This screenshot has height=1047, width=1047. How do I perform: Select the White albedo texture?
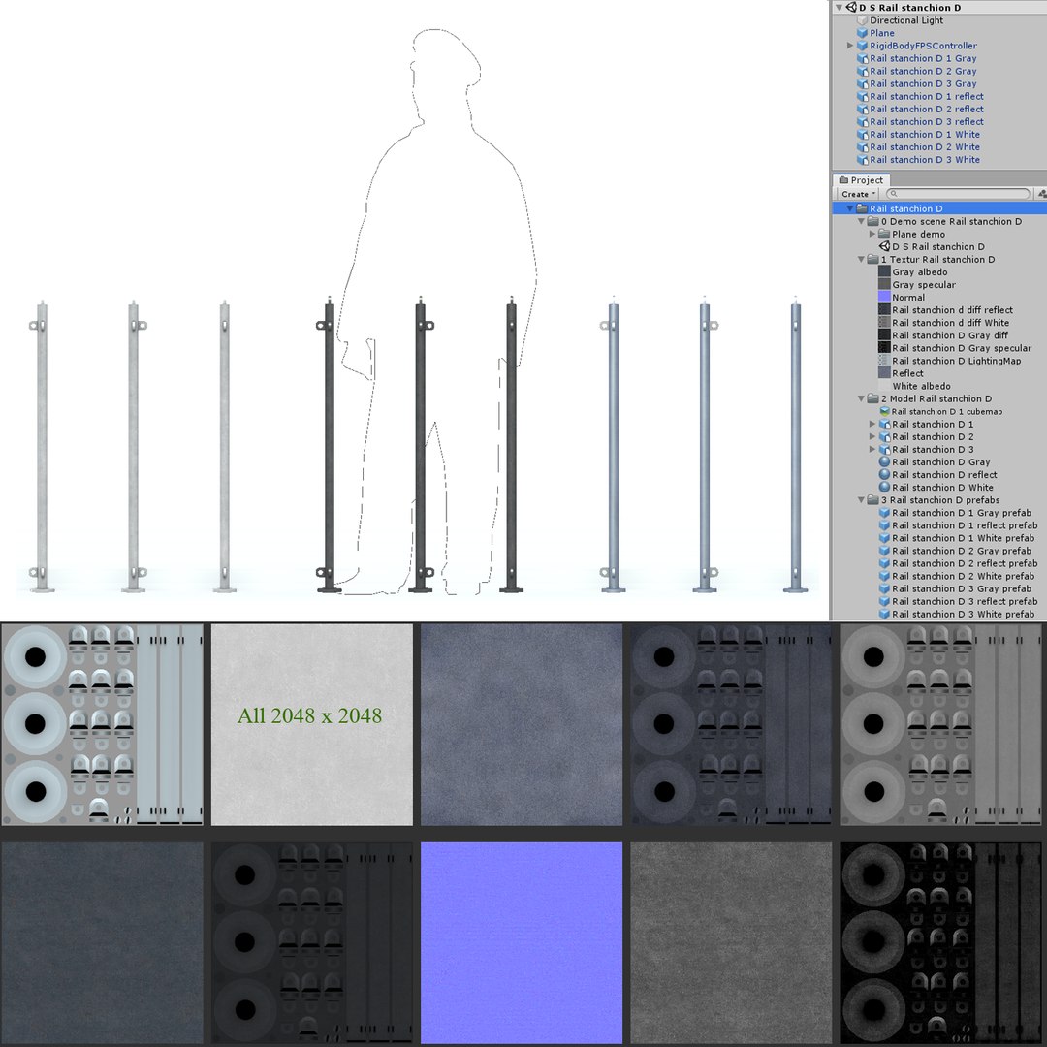921,386
